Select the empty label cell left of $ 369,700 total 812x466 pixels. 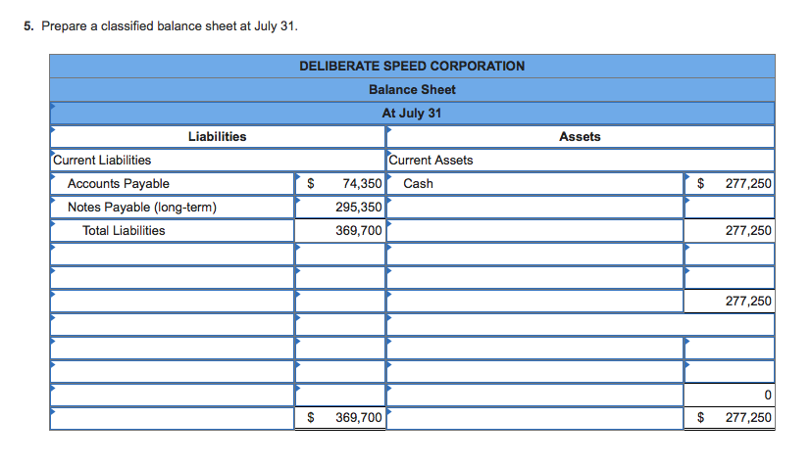pyautogui.click(x=173, y=418)
